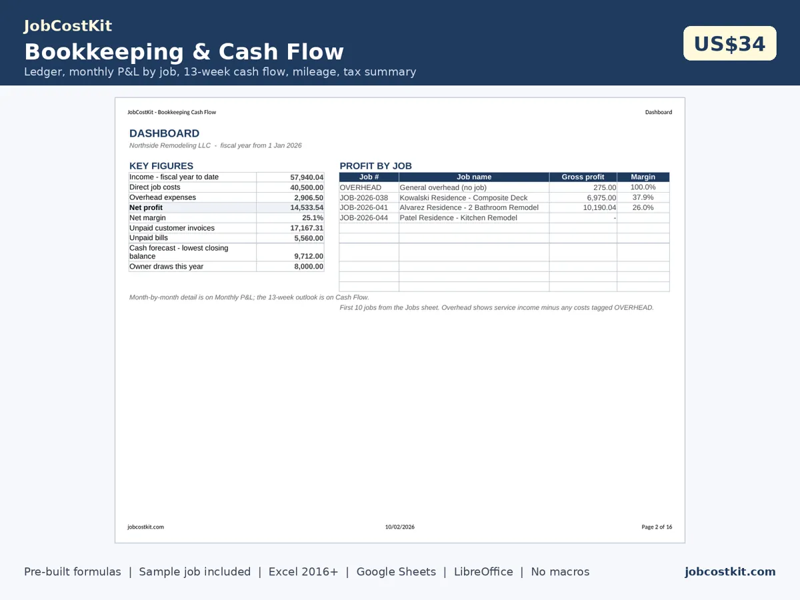The image size is (800, 600).
Task: Click the Month-by-month detail note
Action: tap(249, 297)
